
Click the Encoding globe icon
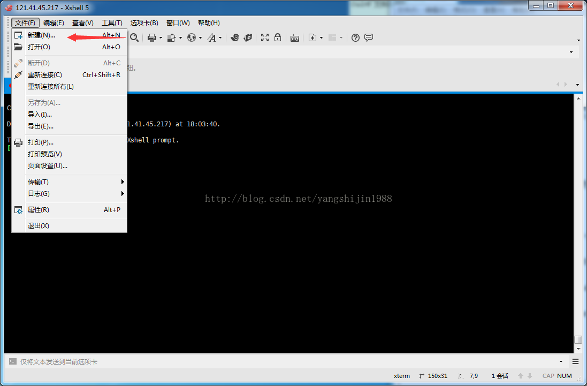click(192, 37)
